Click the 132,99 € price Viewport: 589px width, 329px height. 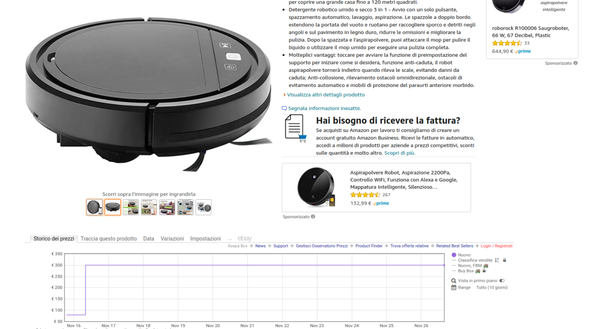click(x=360, y=203)
